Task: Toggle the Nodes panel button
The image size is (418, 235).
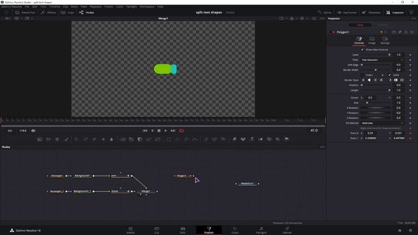Action: click(x=87, y=12)
